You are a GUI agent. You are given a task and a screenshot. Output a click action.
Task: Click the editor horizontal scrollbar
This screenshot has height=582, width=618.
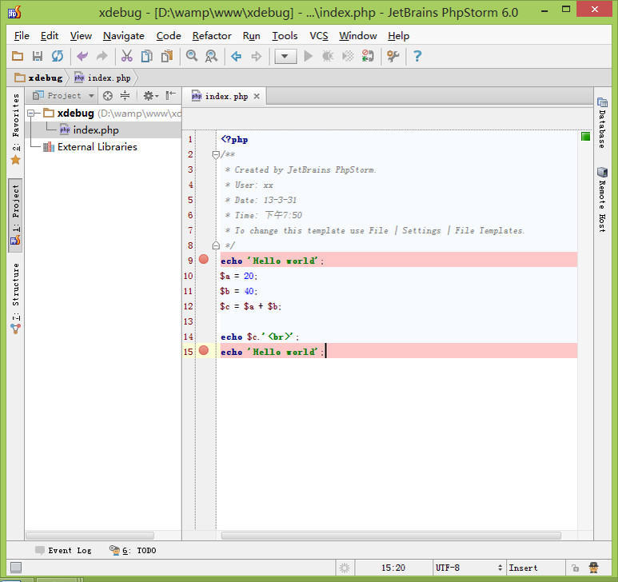pos(391,535)
